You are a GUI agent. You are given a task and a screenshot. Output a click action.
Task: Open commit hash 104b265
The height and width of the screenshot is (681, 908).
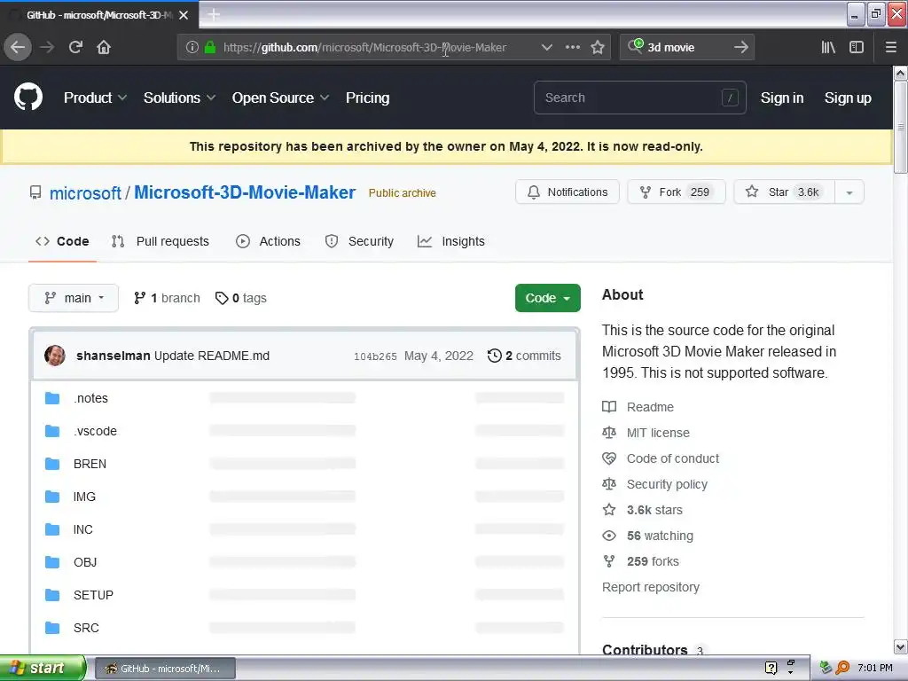pyautogui.click(x=375, y=356)
